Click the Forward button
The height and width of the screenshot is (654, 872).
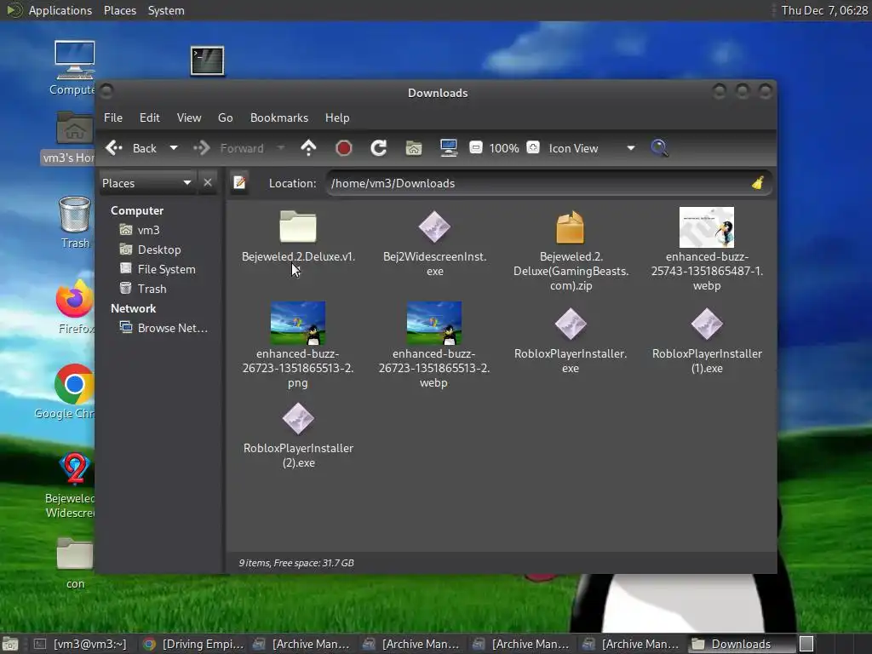229,148
